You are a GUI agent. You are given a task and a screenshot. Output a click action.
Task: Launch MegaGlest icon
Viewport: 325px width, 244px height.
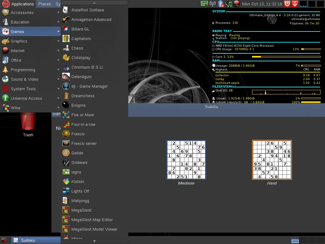coord(66,210)
